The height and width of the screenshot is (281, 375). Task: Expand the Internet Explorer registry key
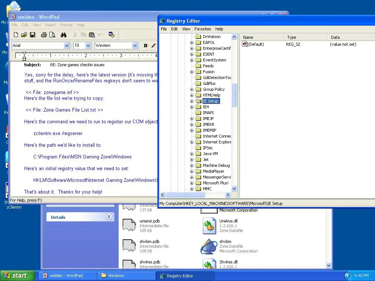coord(192,142)
